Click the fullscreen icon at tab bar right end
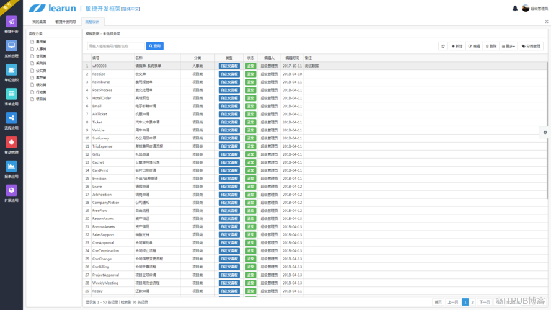The height and width of the screenshot is (310, 551). [x=547, y=22]
